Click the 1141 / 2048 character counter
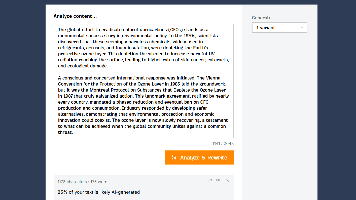This screenshot has width=356, height=200. click(x=223, y=143)
